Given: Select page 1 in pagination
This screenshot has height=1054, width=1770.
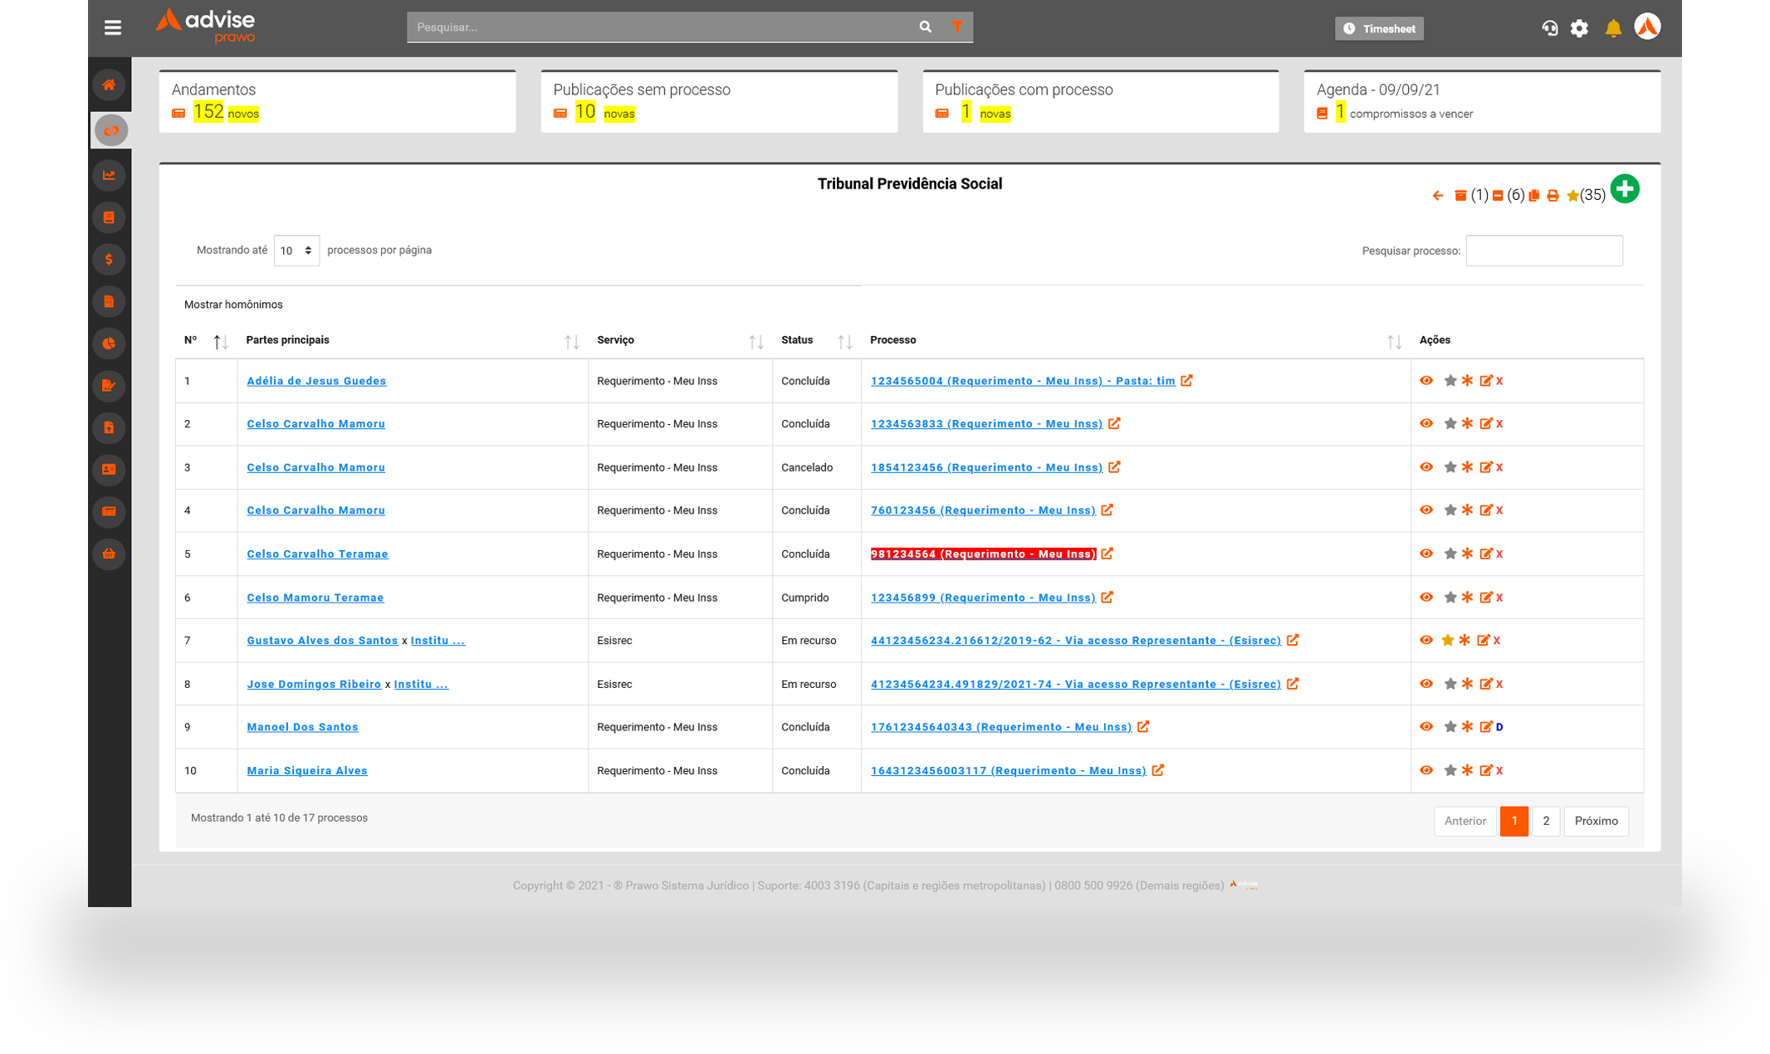Looking at the screenshot, I should pos(1514,821).
